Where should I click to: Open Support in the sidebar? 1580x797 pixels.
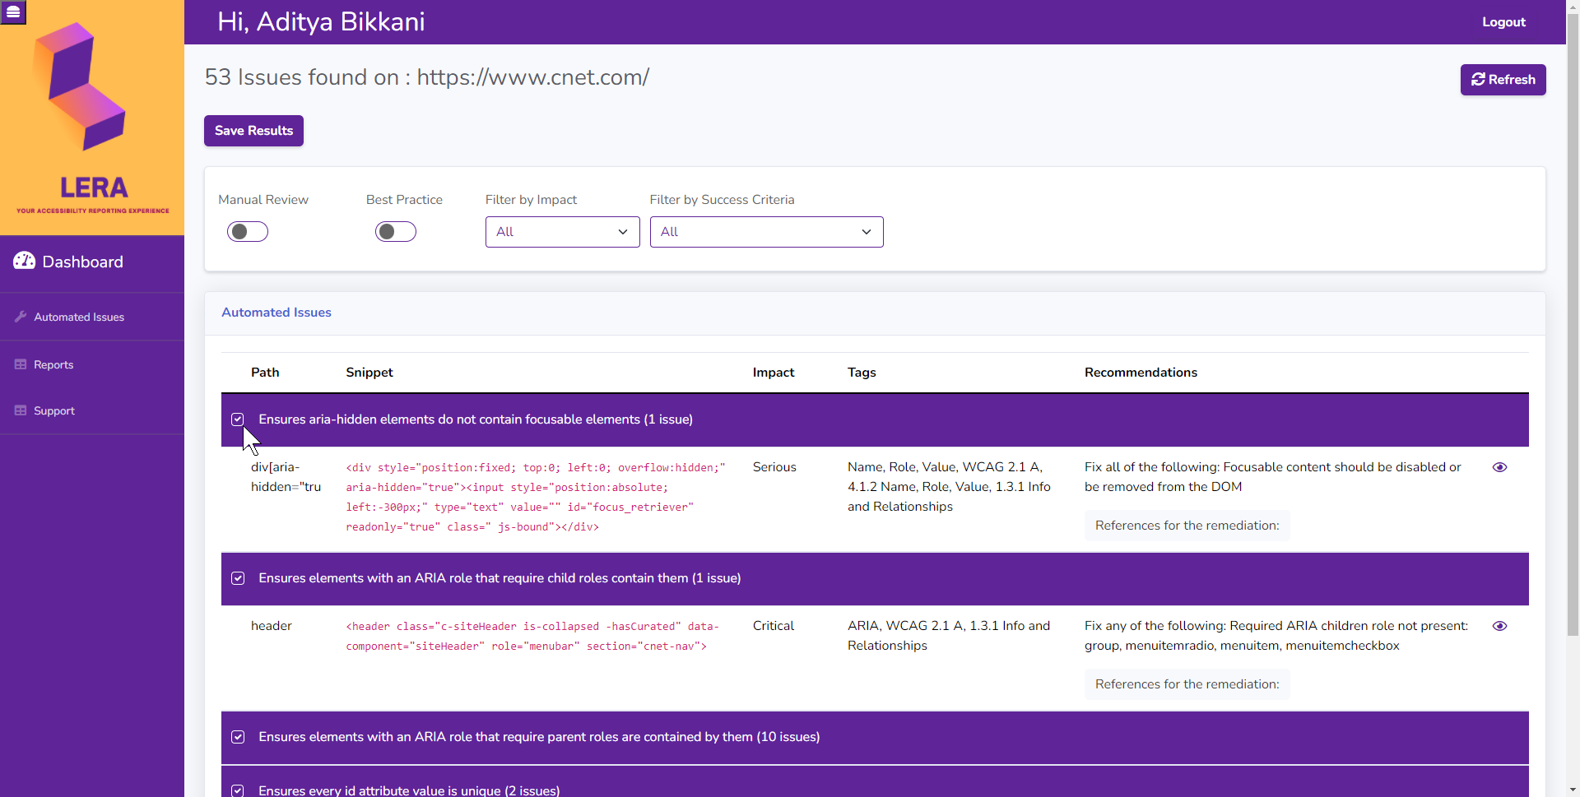pos(92,410)
